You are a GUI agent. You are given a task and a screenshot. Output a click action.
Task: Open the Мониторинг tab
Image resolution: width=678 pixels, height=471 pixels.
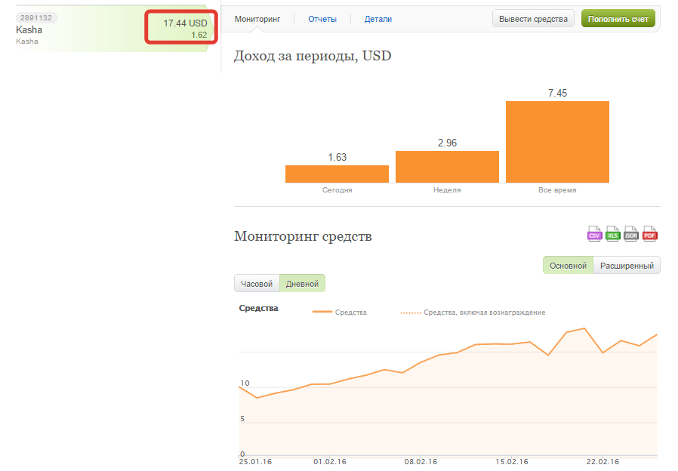(x=257, y=19)
